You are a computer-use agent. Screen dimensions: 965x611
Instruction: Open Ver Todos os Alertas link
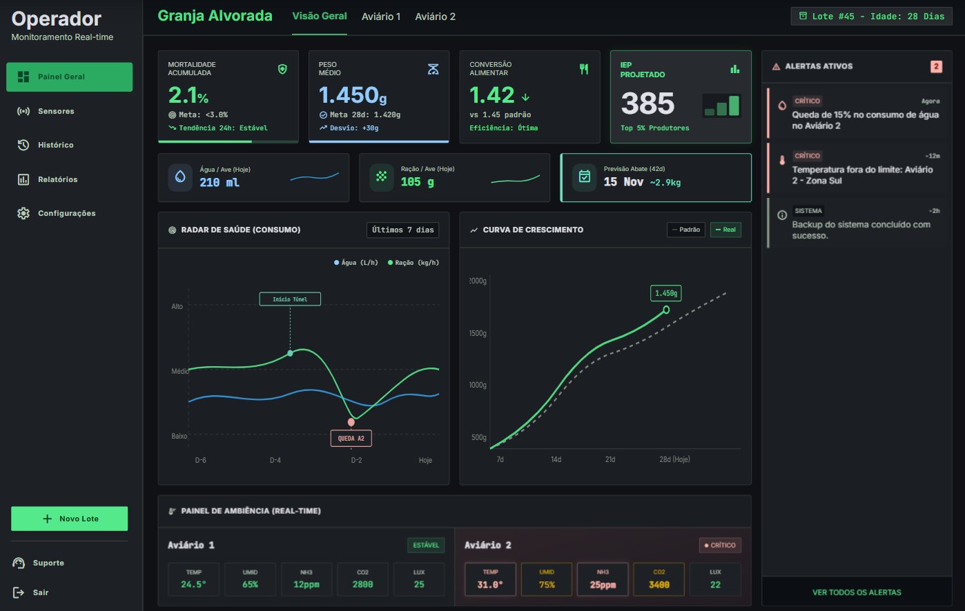tap(857, 592)
